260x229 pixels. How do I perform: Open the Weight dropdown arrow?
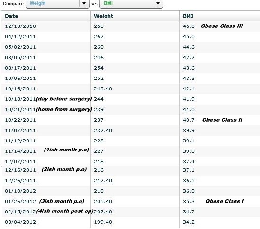[x=84, y=3]
